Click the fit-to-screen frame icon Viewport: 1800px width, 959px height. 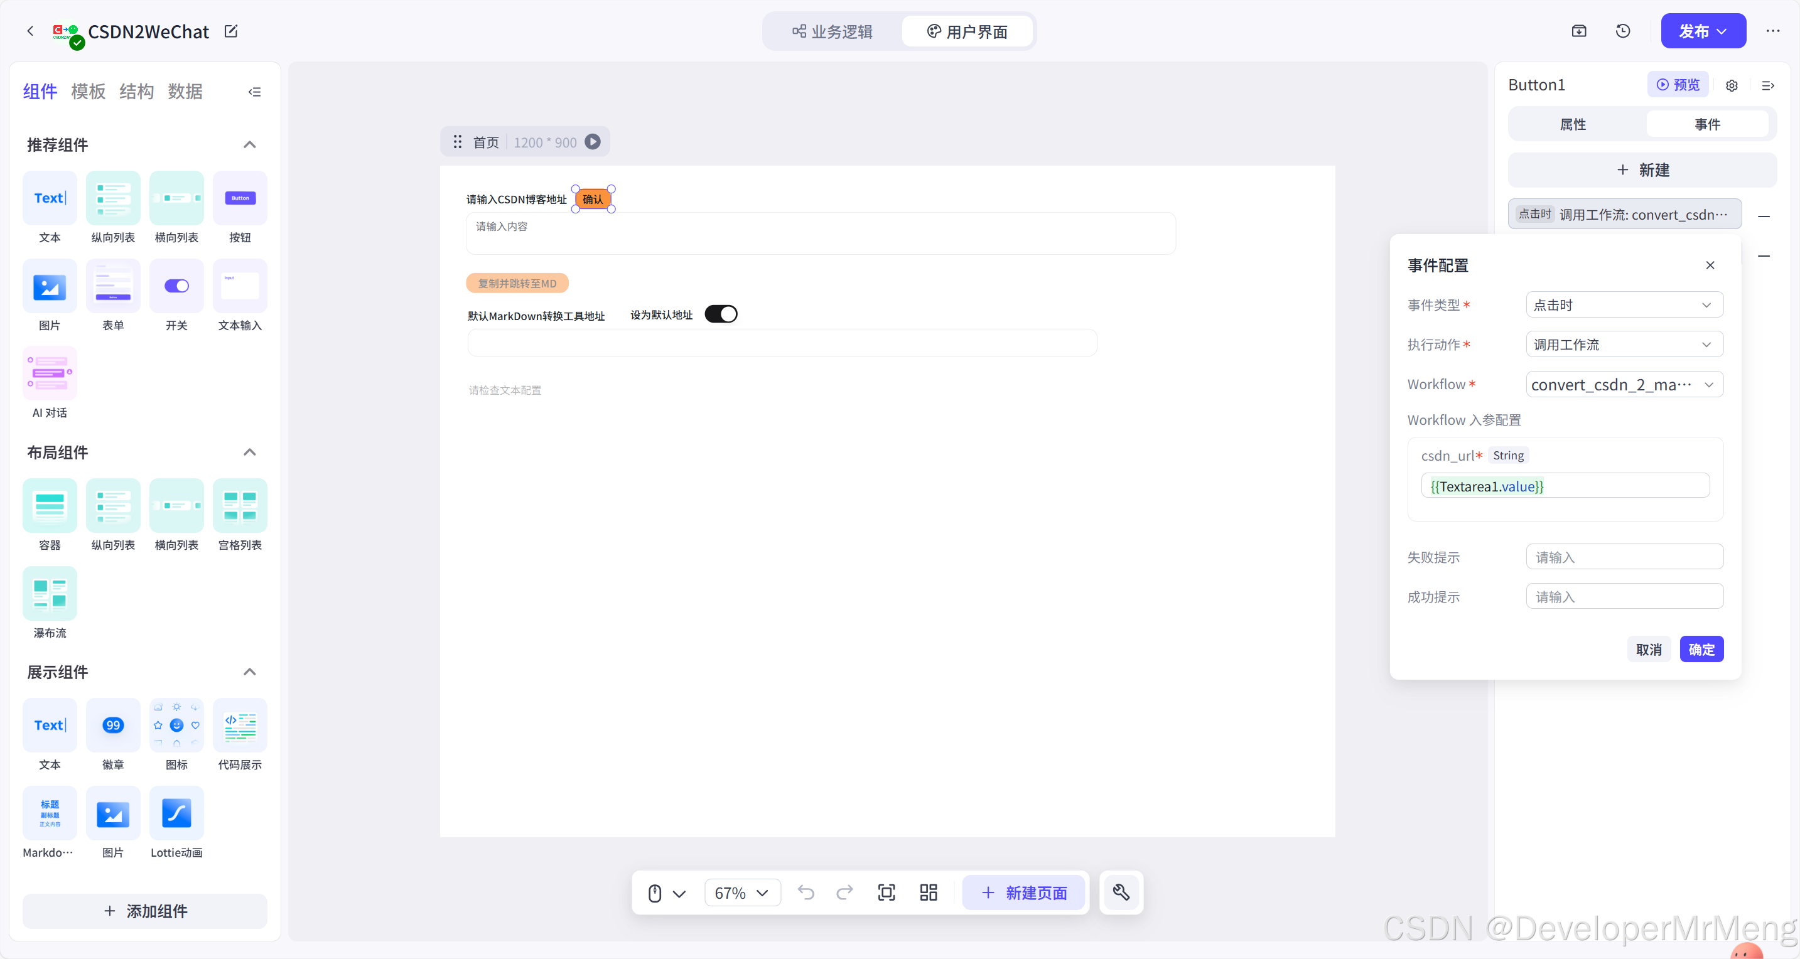tap(886, 892)
